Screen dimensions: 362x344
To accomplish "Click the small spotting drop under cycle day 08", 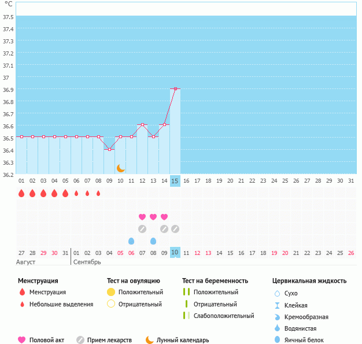I will point(98,193).
